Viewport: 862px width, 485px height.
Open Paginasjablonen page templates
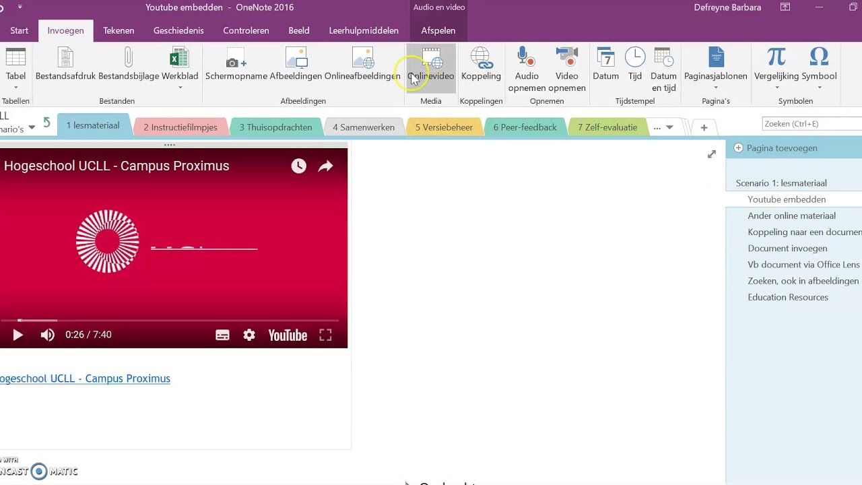(716, 69)
